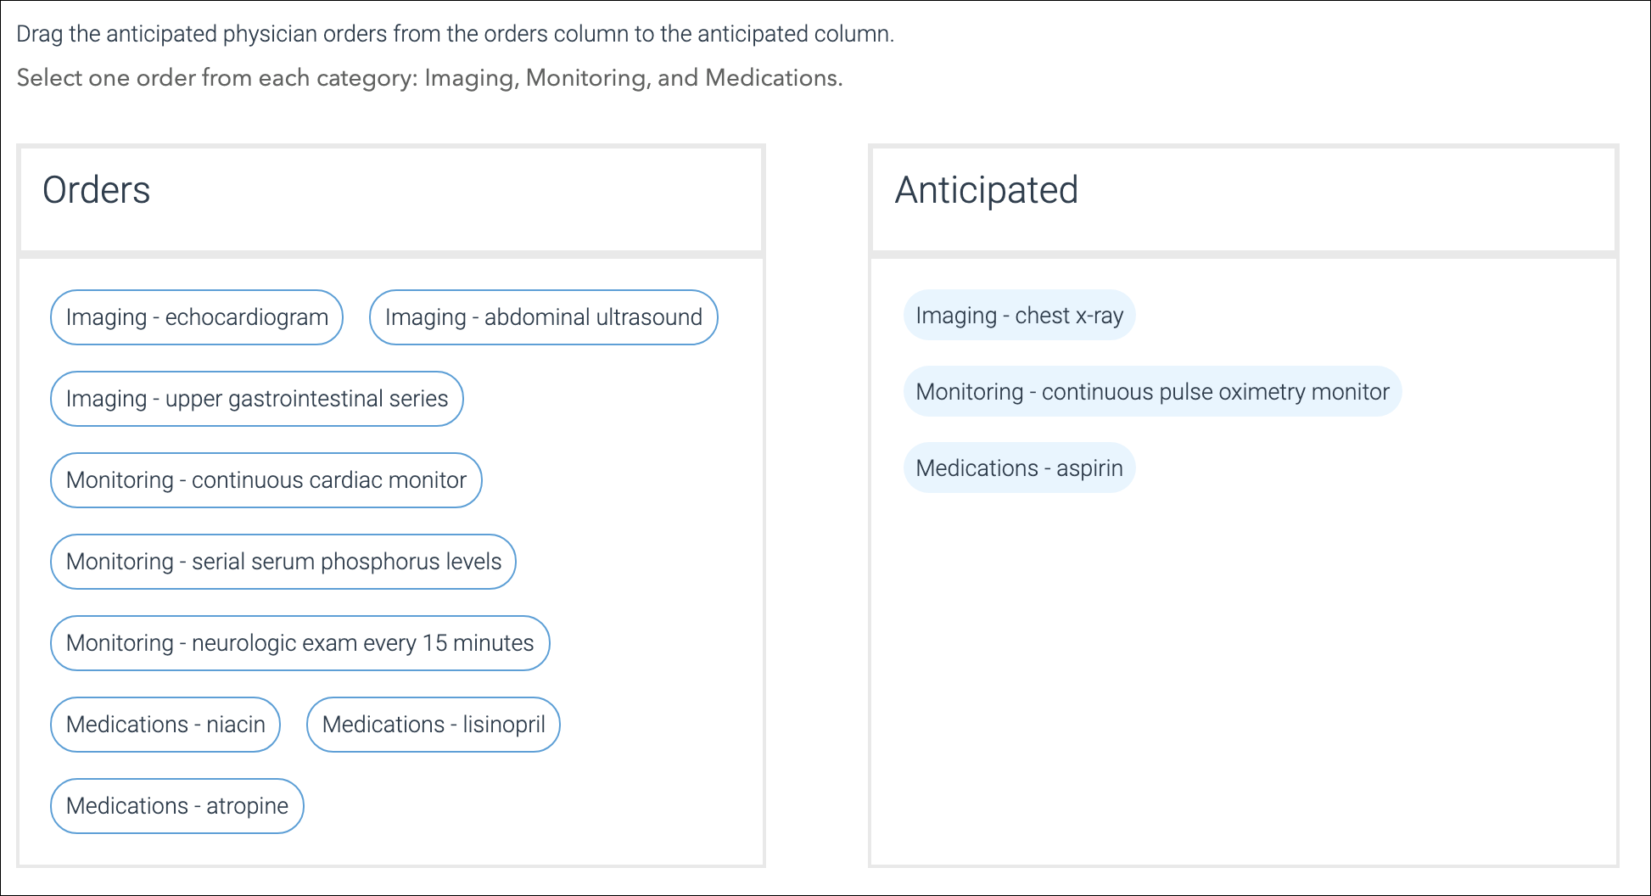Click the 'Select one order from each category' text
Viewport: 1651px width, 896px height.
point(430,78)
